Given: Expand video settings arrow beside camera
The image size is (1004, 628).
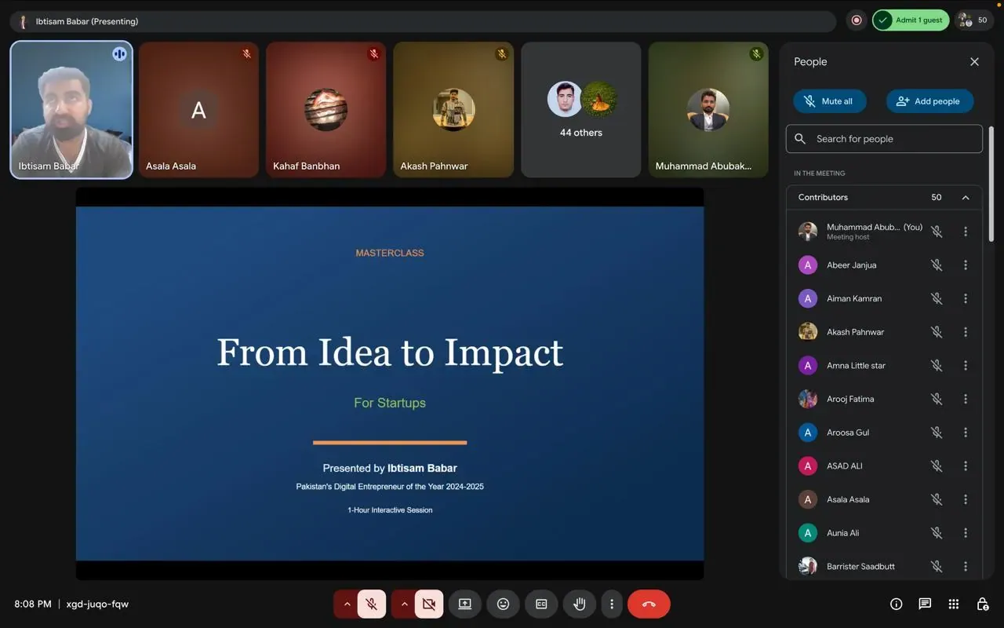Looking at the screenshot, I should (404, 604).
